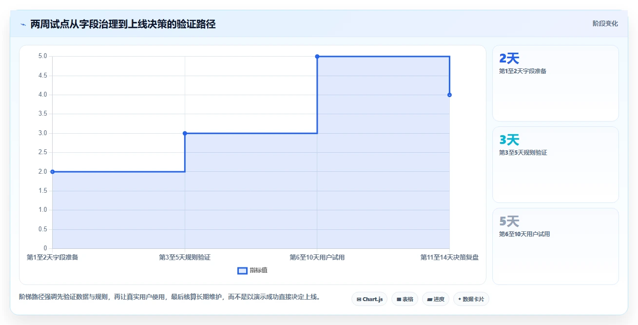Select the 5天 card value

tap(509, 222)
